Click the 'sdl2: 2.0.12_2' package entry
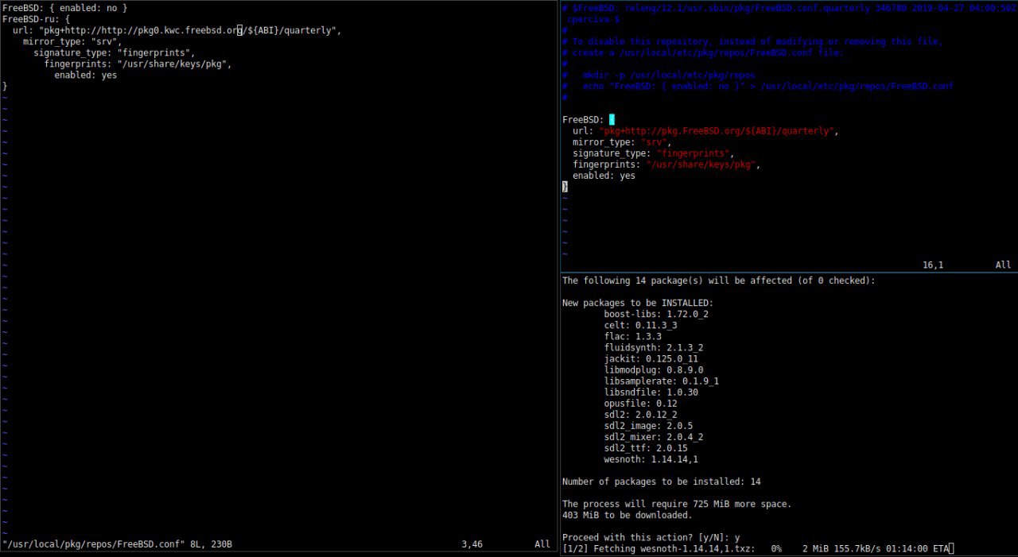 (x=640, y=414)
